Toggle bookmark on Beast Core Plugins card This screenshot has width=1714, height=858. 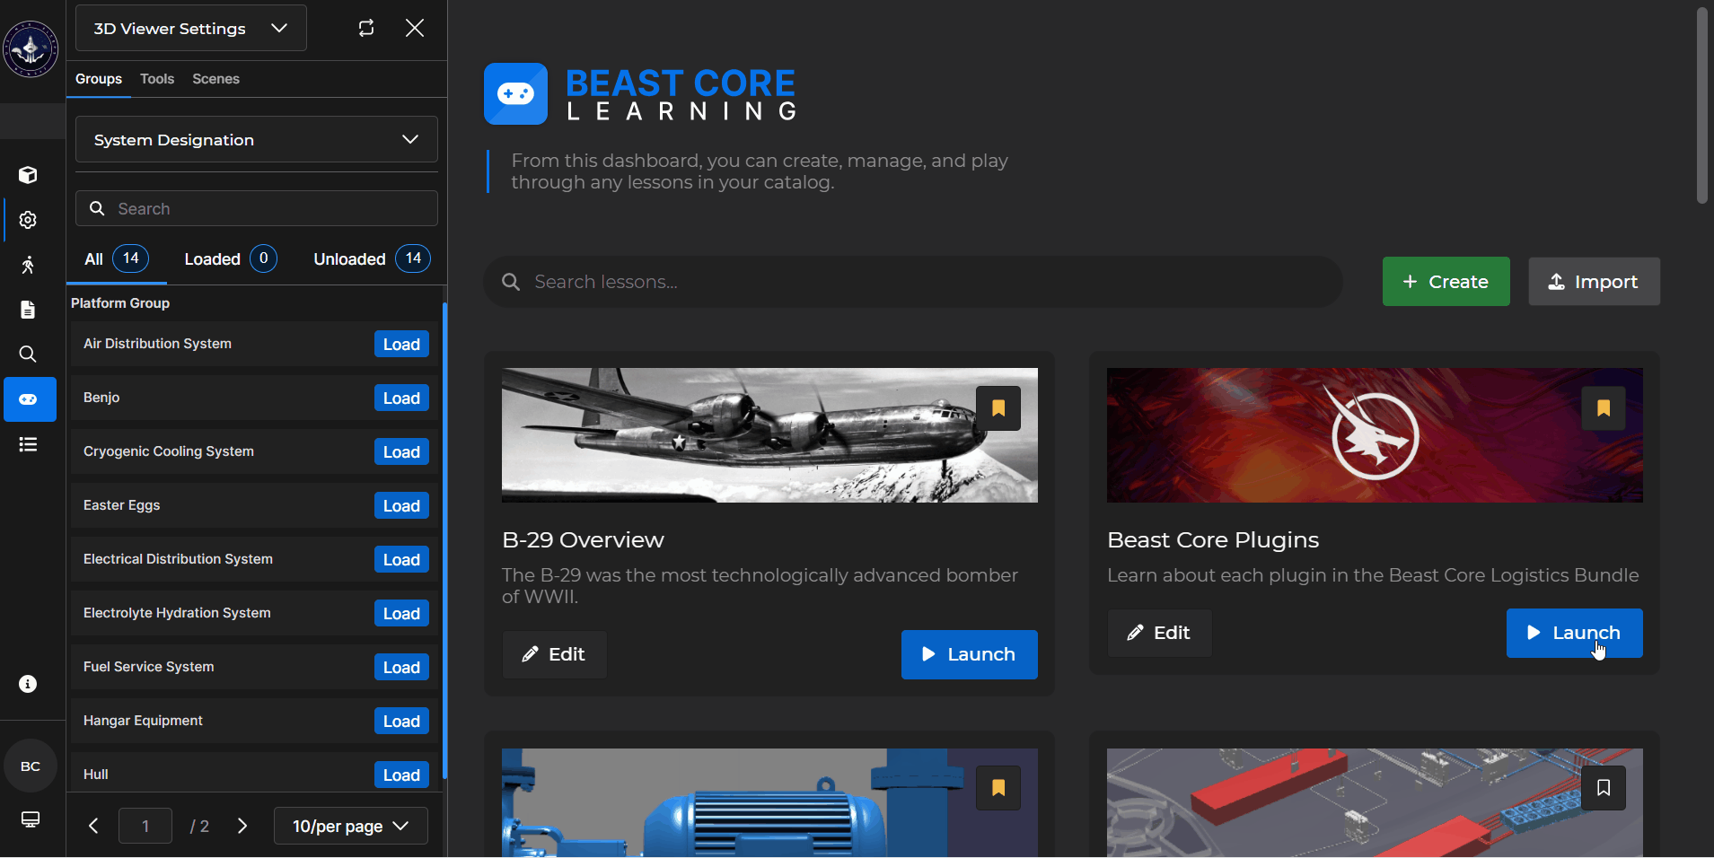(x=1604, y=408)
